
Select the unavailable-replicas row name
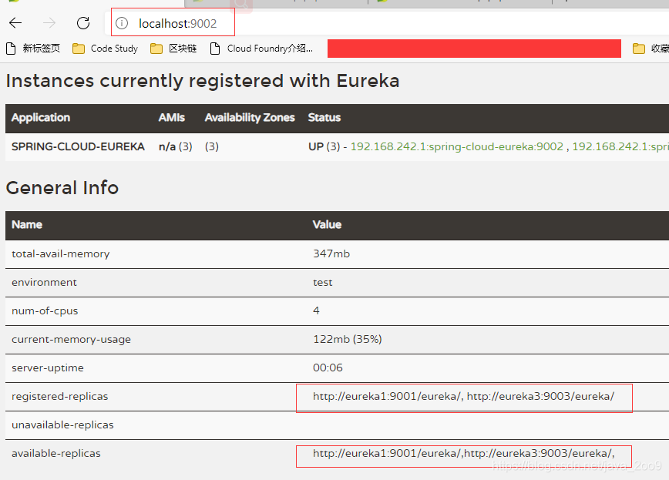(x=62, y=425)
